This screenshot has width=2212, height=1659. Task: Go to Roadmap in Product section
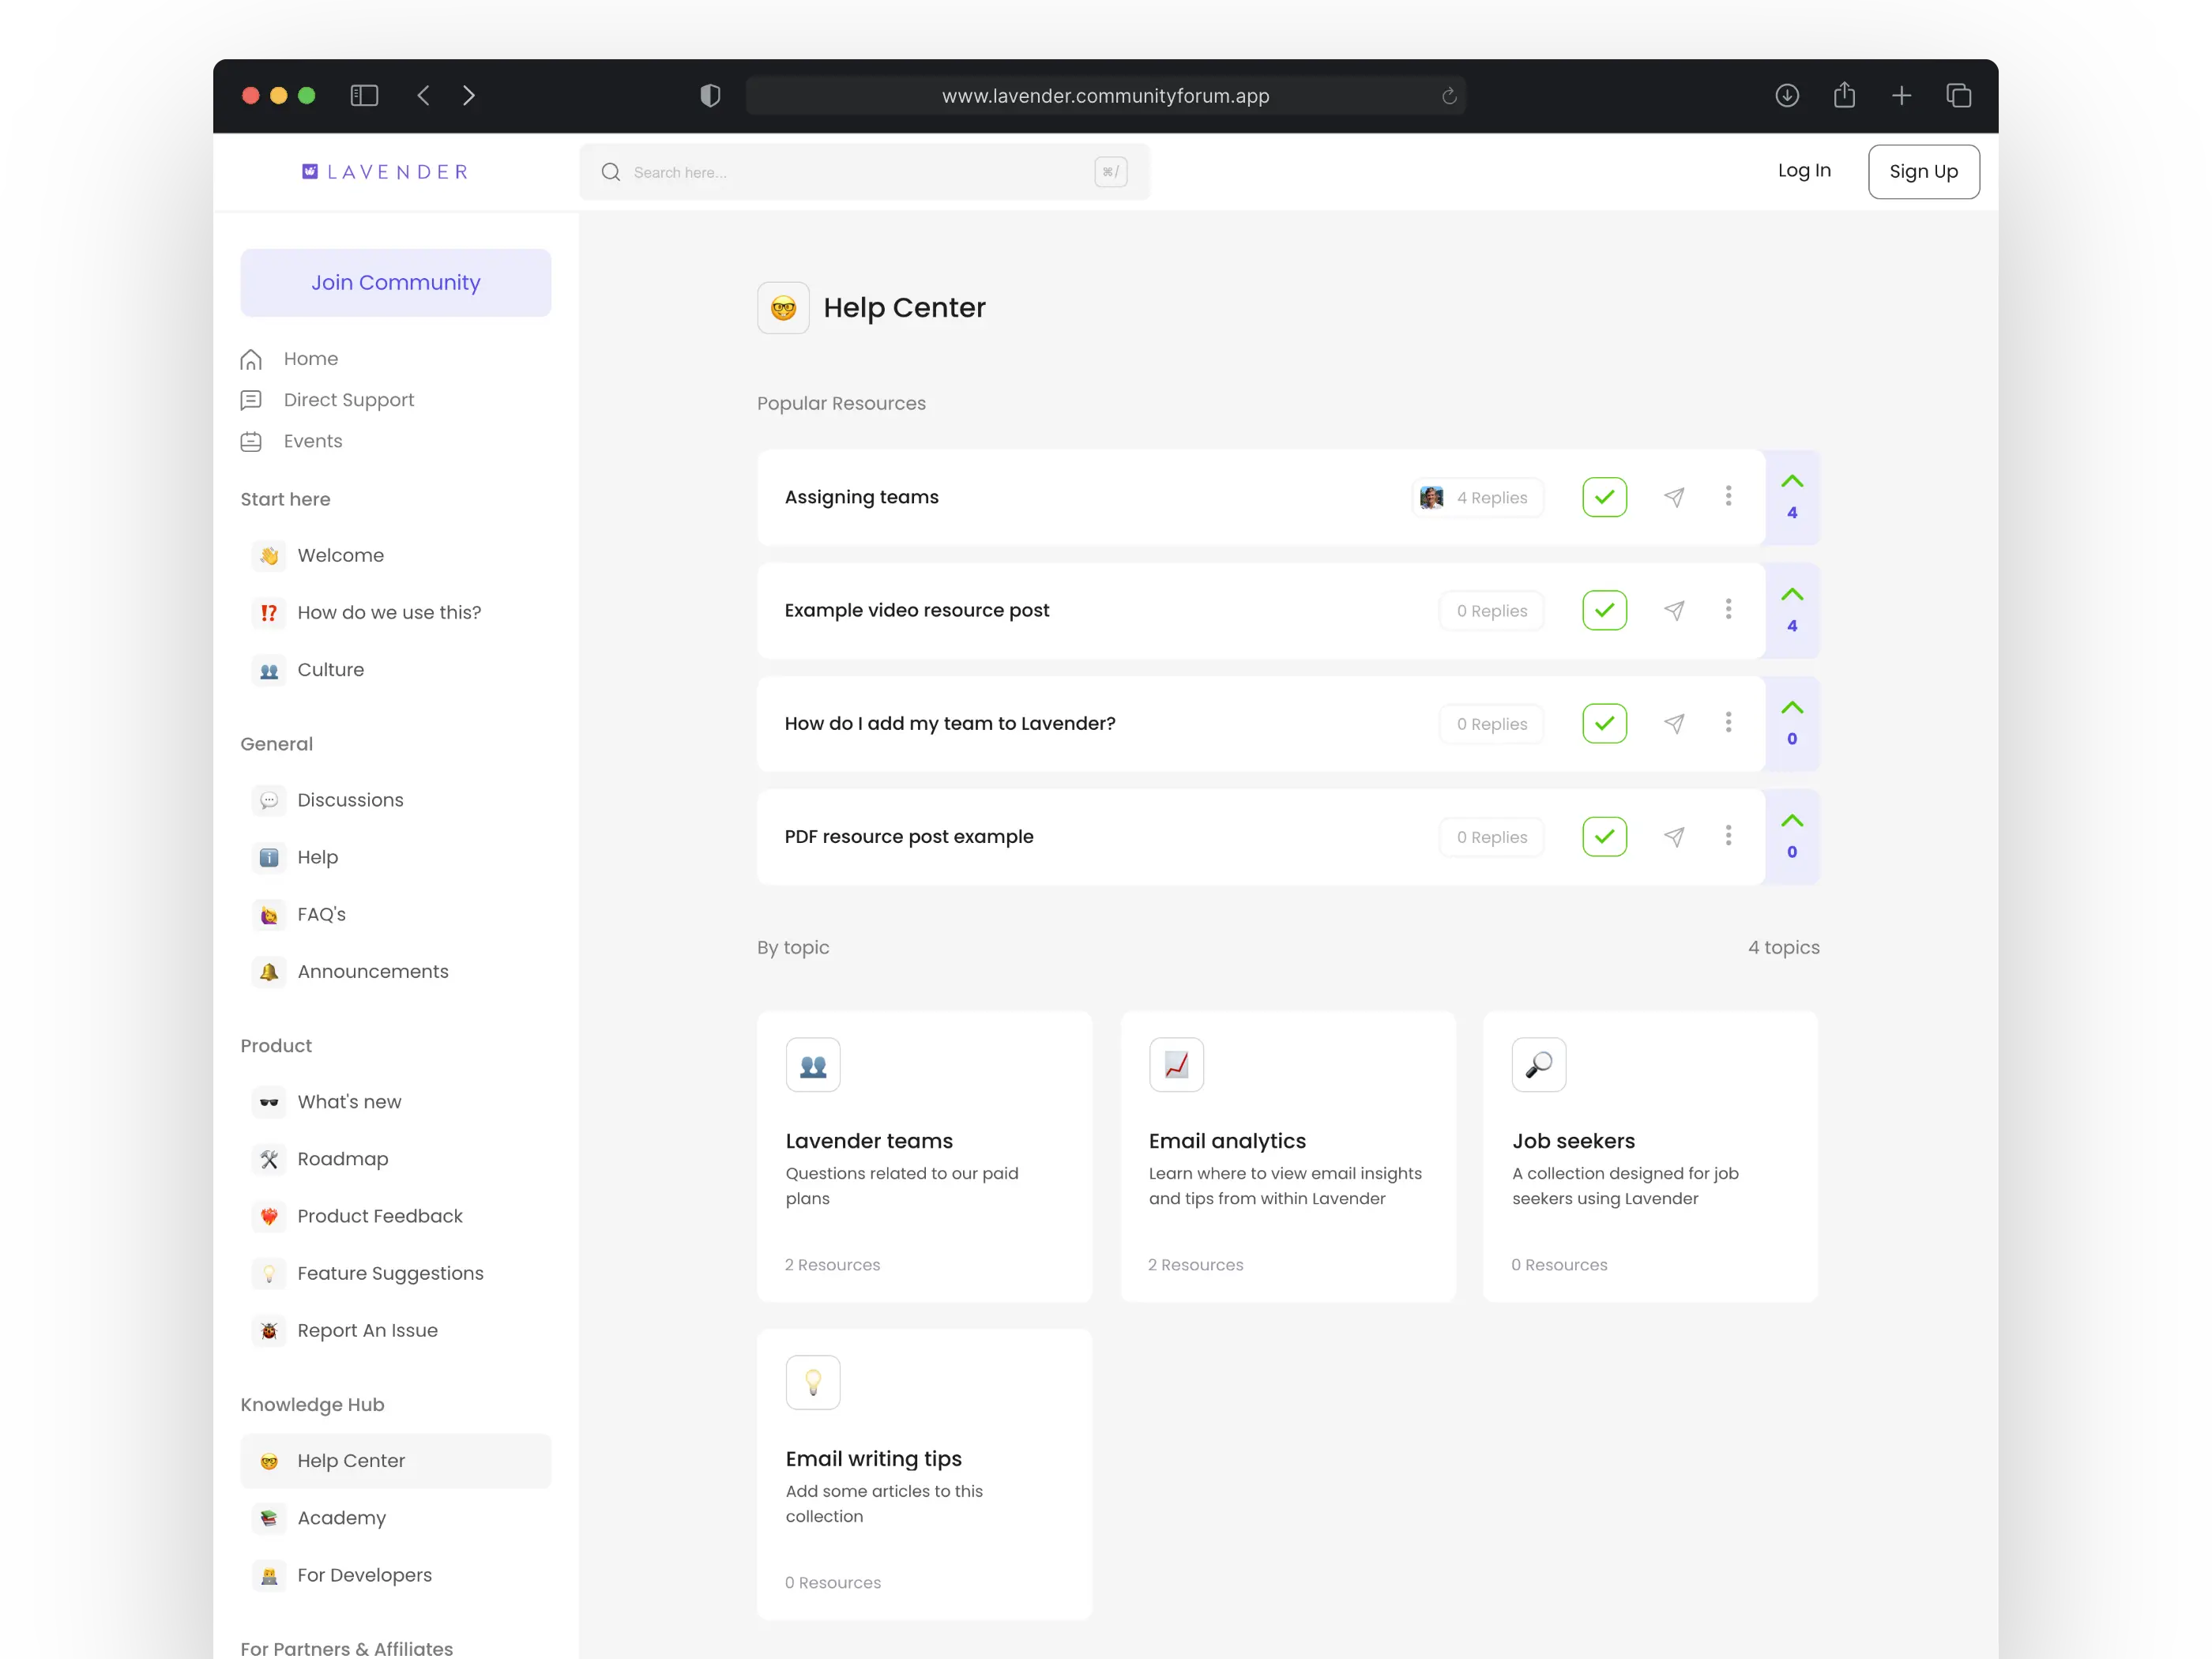tap(342, 1159)
